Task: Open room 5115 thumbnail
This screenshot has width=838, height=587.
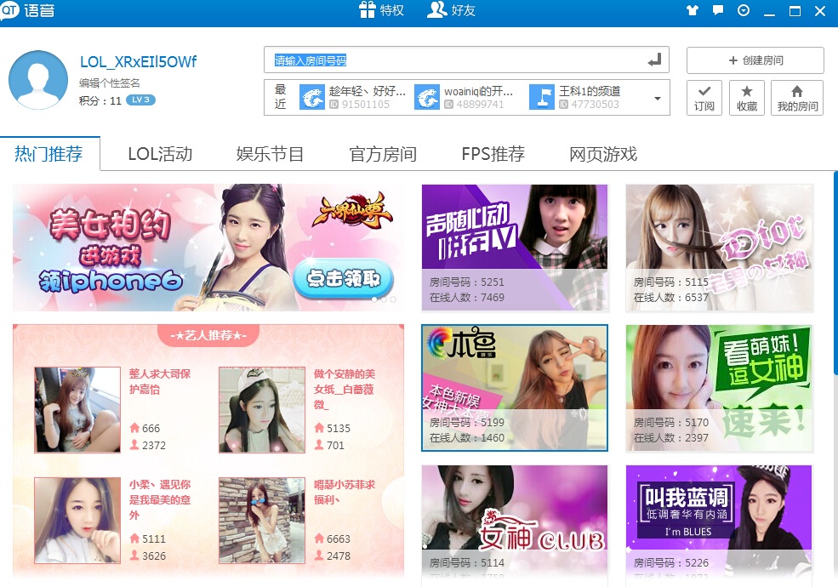Action: pyautogui.click(x=720, y=248)
